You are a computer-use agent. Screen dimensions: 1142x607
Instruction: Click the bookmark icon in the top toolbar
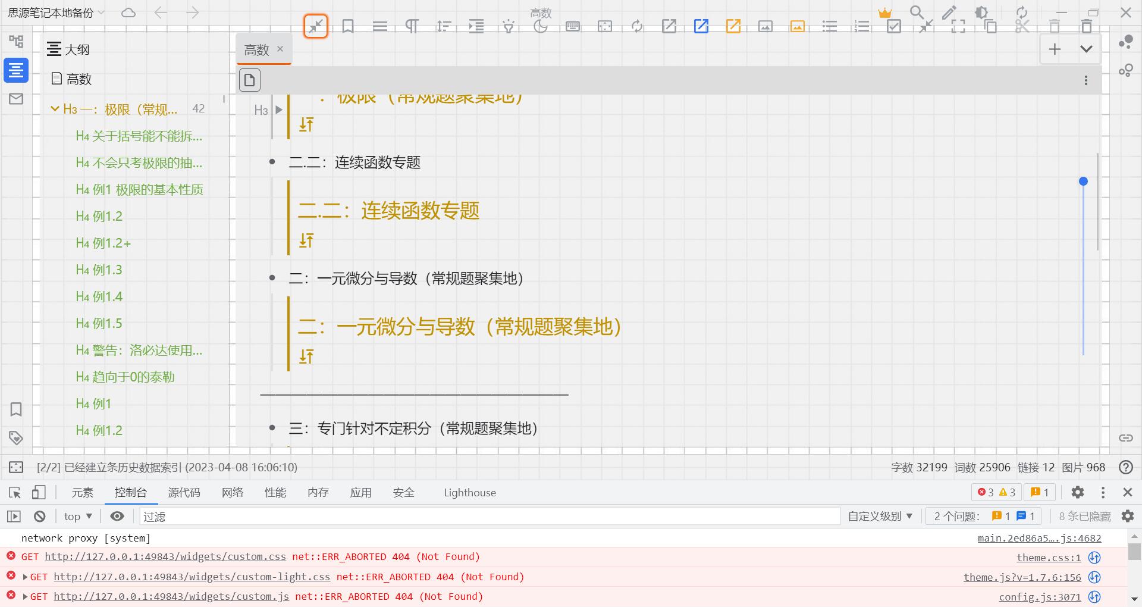point(348,26)
